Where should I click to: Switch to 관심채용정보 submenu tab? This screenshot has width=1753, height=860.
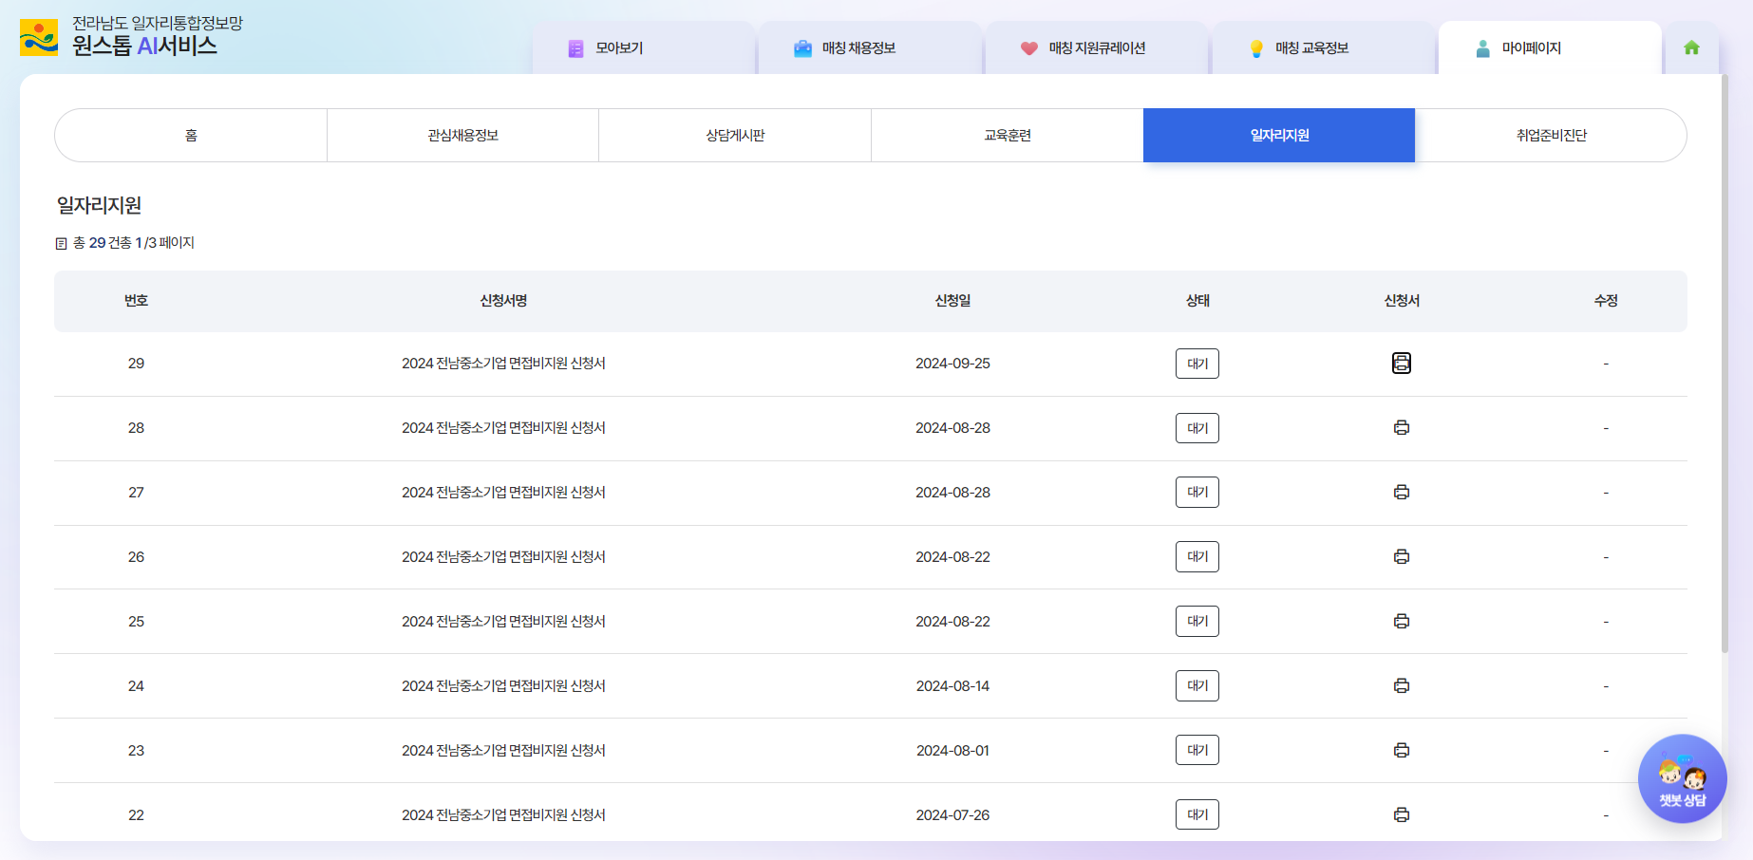tap(463, 136)
